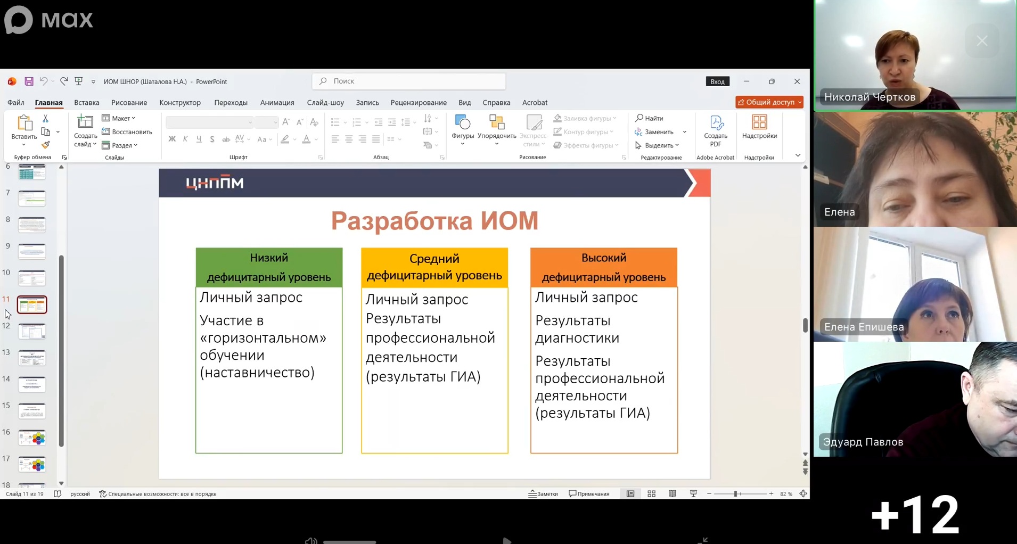Click the Share (Общий доступ) button

tap(769, 102)
